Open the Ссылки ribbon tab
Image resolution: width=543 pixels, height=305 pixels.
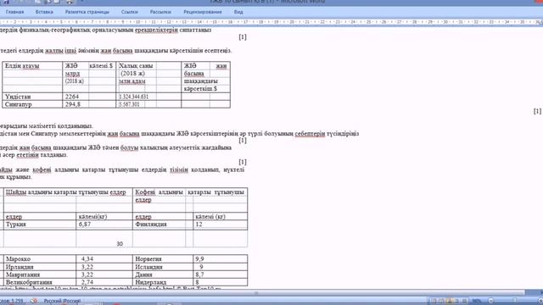click(130, 12)
